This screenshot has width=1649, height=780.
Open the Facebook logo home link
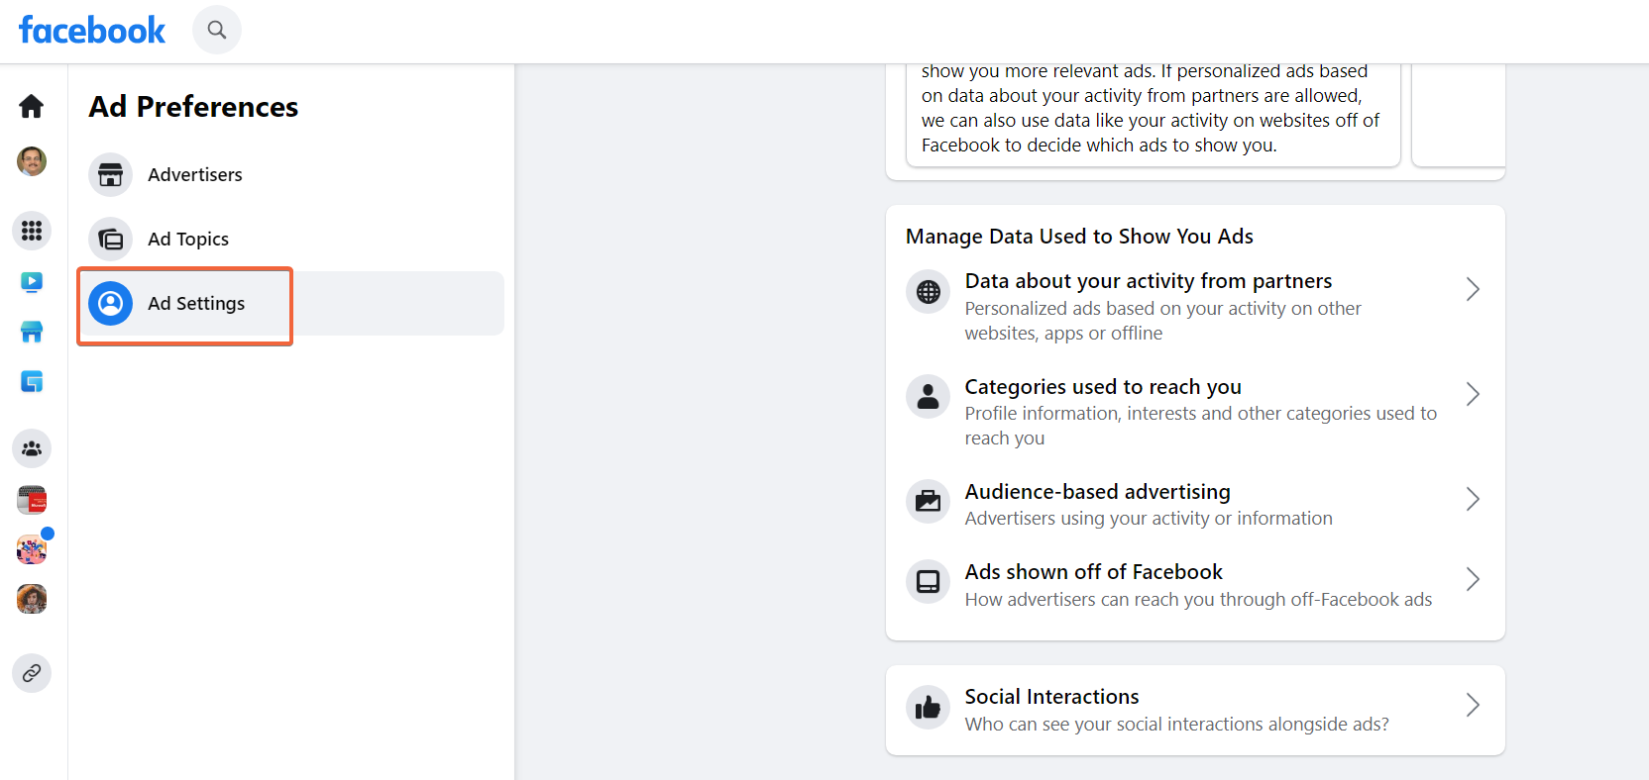(x=92, y=30)
